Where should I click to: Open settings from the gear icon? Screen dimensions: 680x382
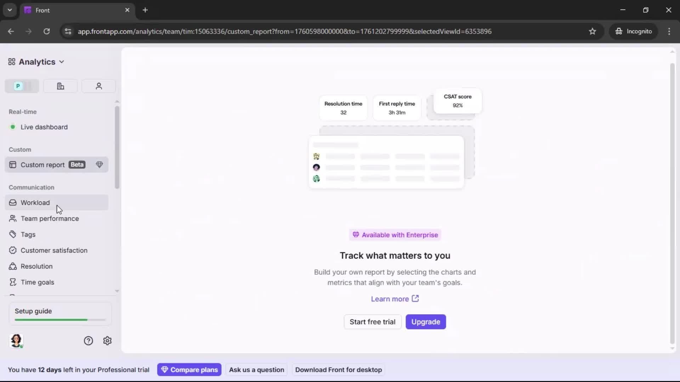coord(107,341)
